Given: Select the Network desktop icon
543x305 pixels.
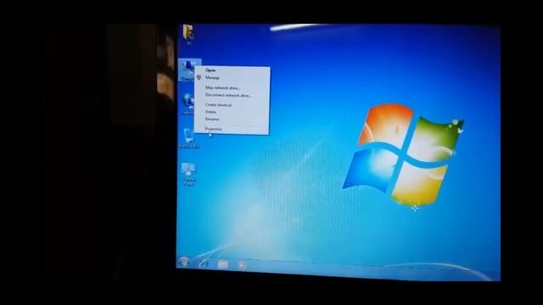Looking at the screenshot, I should pos(188,103).
